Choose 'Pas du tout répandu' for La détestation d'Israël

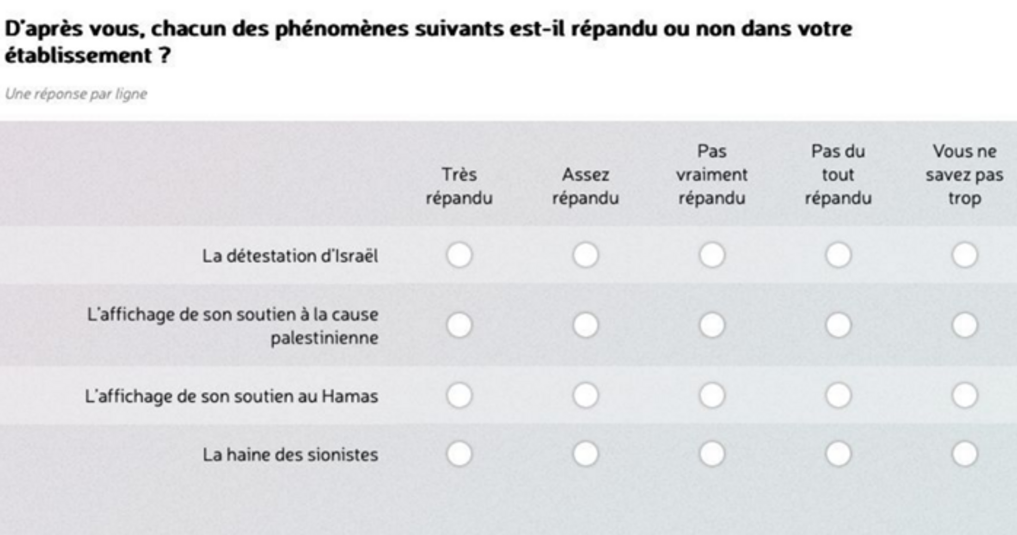point(838,255)
